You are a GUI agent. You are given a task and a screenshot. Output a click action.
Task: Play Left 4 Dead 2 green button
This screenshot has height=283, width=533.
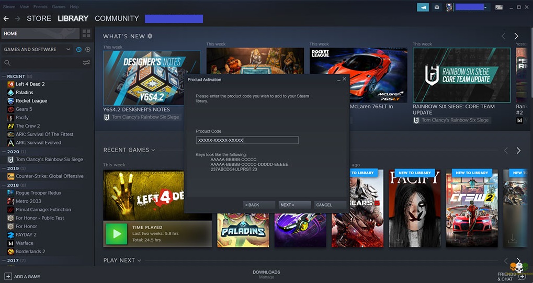click(117, 234)
